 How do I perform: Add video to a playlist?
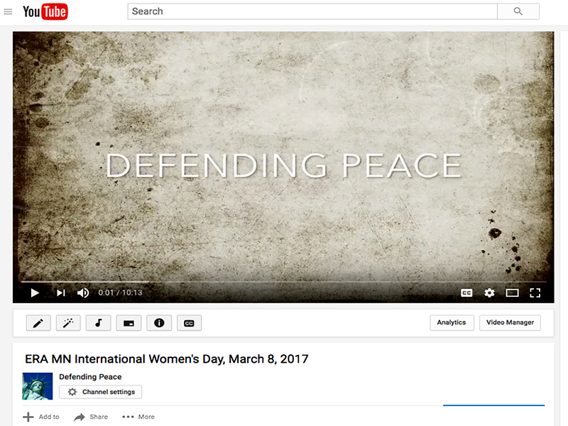coord(41,417)
